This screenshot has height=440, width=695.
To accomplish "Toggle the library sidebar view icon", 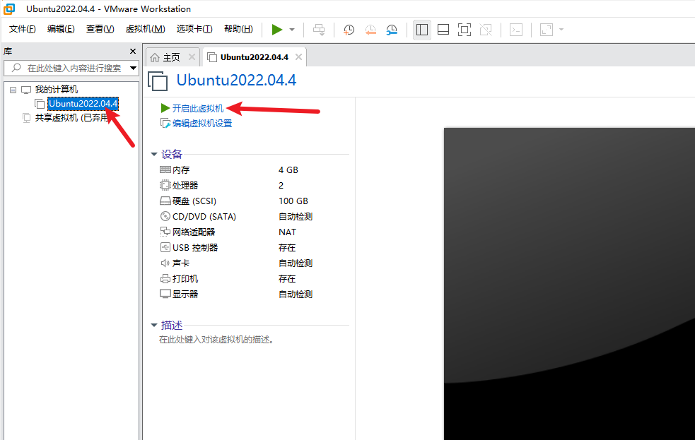I will click(x=422, y=30).
